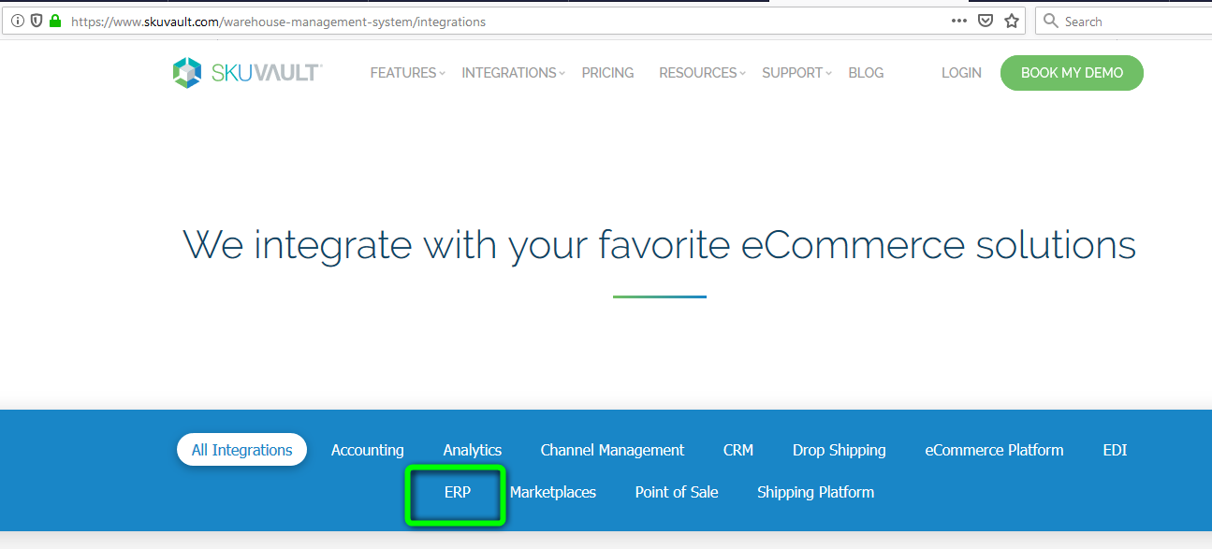Filter by Analytics
The height and width of the screenshot is (549, 1212).
click(473, 450)
